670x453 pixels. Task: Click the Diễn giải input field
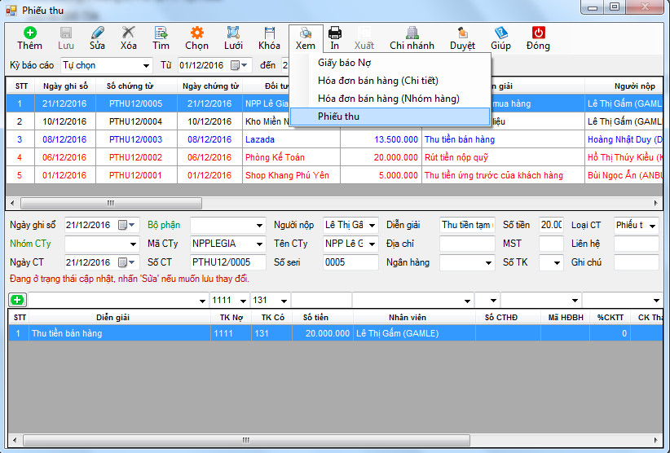(x=467, y=225)
